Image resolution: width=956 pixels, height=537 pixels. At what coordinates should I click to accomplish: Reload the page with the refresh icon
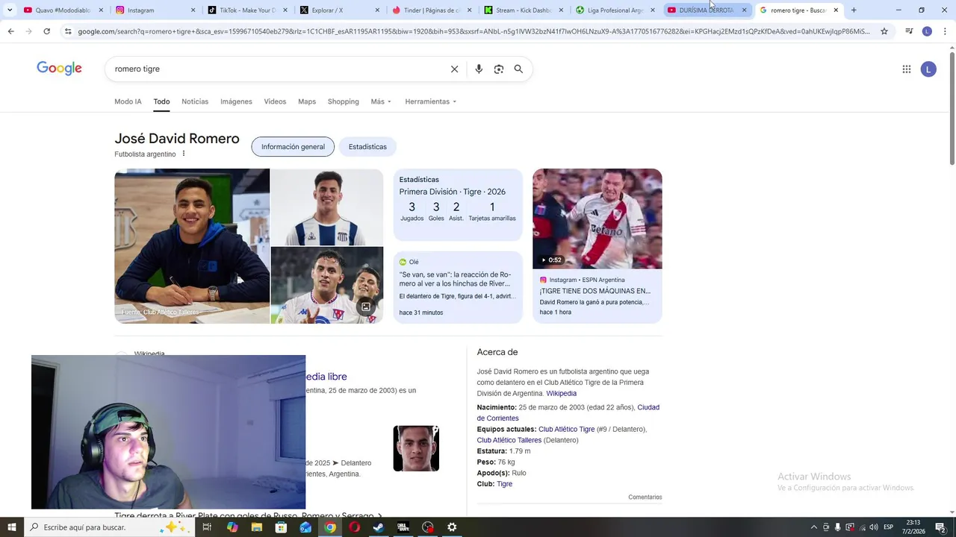click(x=46, y=31)
